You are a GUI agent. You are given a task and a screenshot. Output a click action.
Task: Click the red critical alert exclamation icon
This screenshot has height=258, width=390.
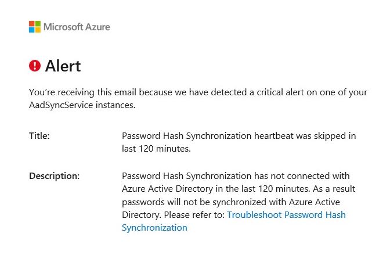tap(35, 66)
